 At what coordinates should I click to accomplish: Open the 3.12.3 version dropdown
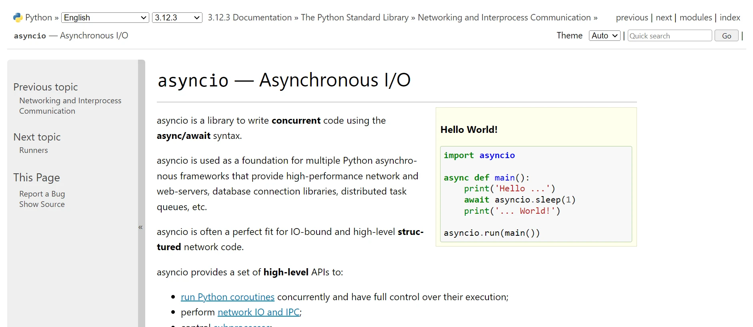[177, 18]
